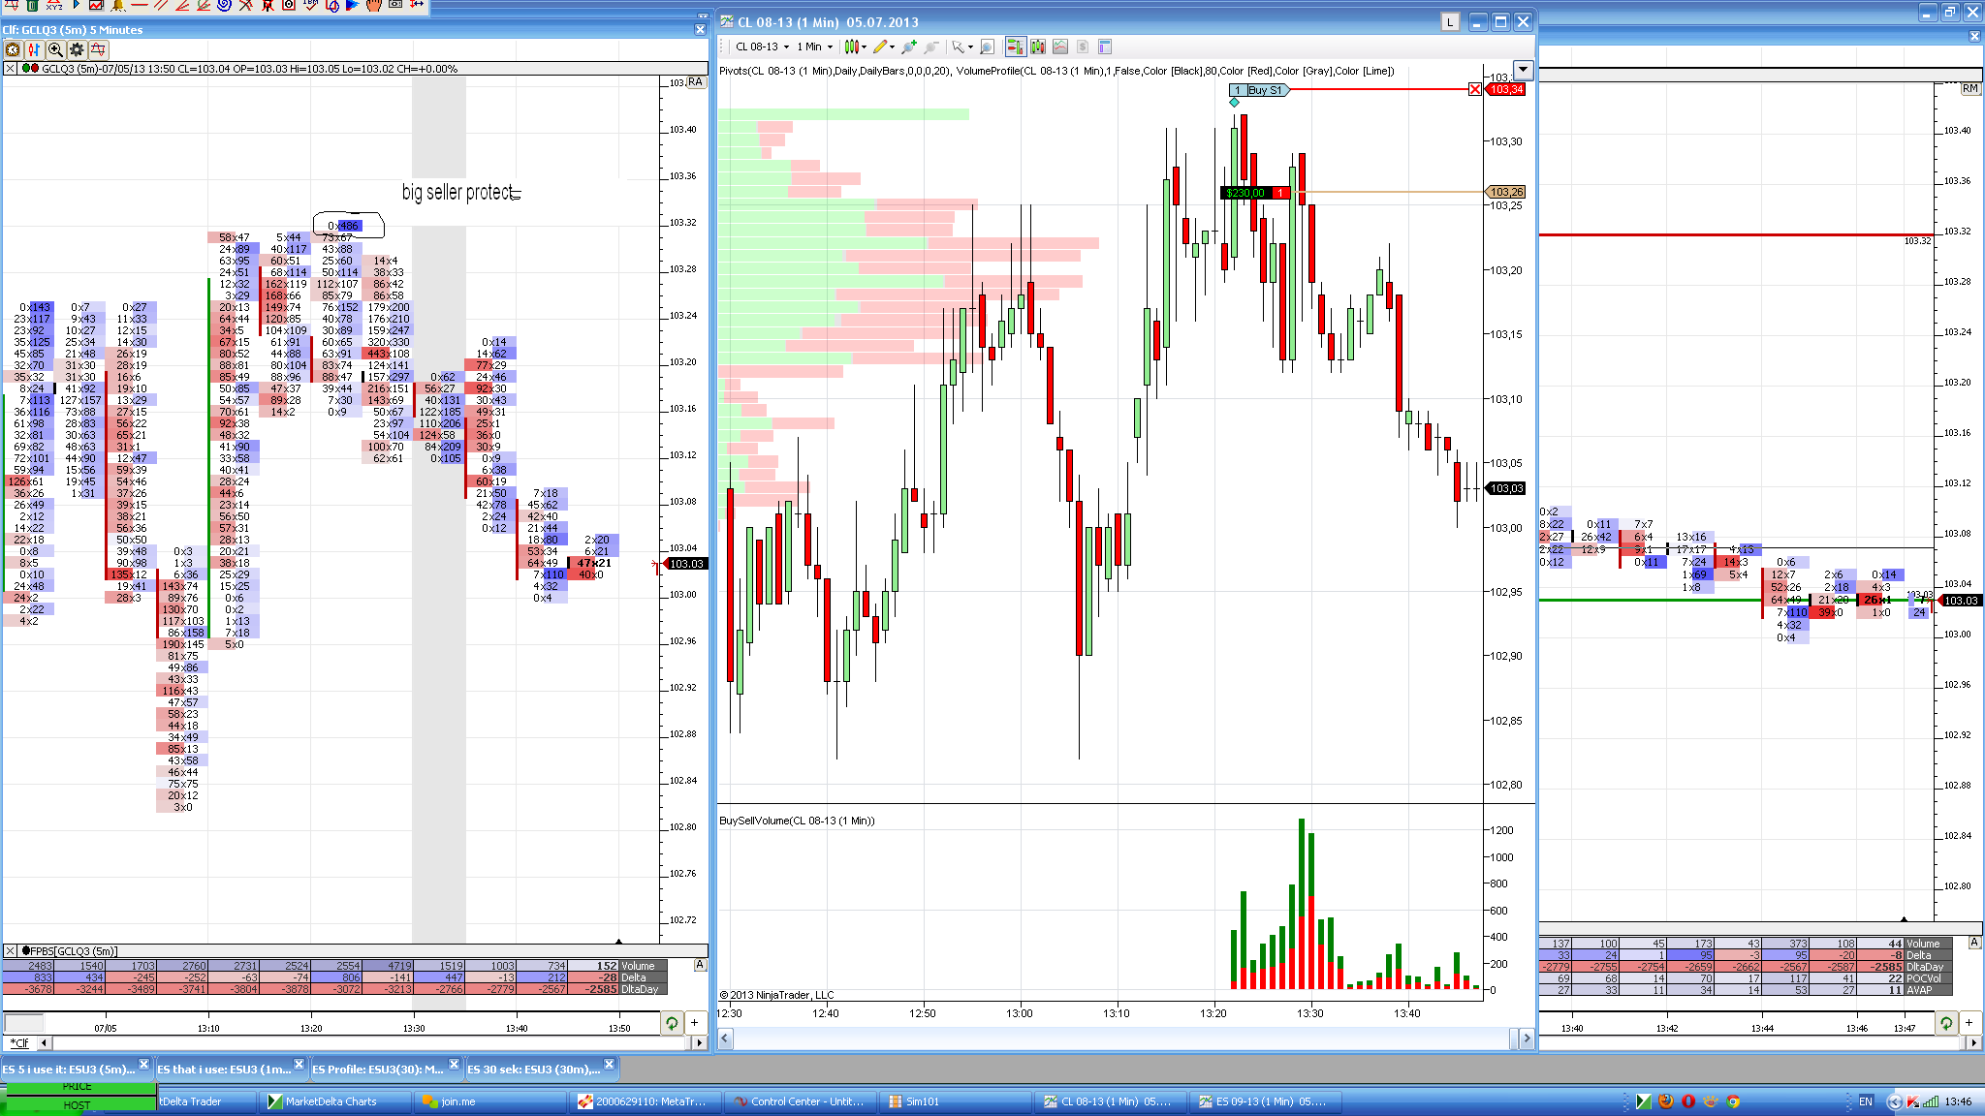Click the red wave chart icon in GCLQ3 toolbar
The width and height of the screenshot is (1985, 1116).
[x=98, y=49]
